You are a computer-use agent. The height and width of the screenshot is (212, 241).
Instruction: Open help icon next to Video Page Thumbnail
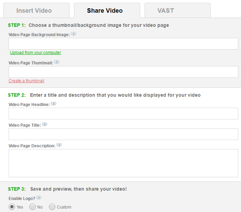[x=56, y=62]
